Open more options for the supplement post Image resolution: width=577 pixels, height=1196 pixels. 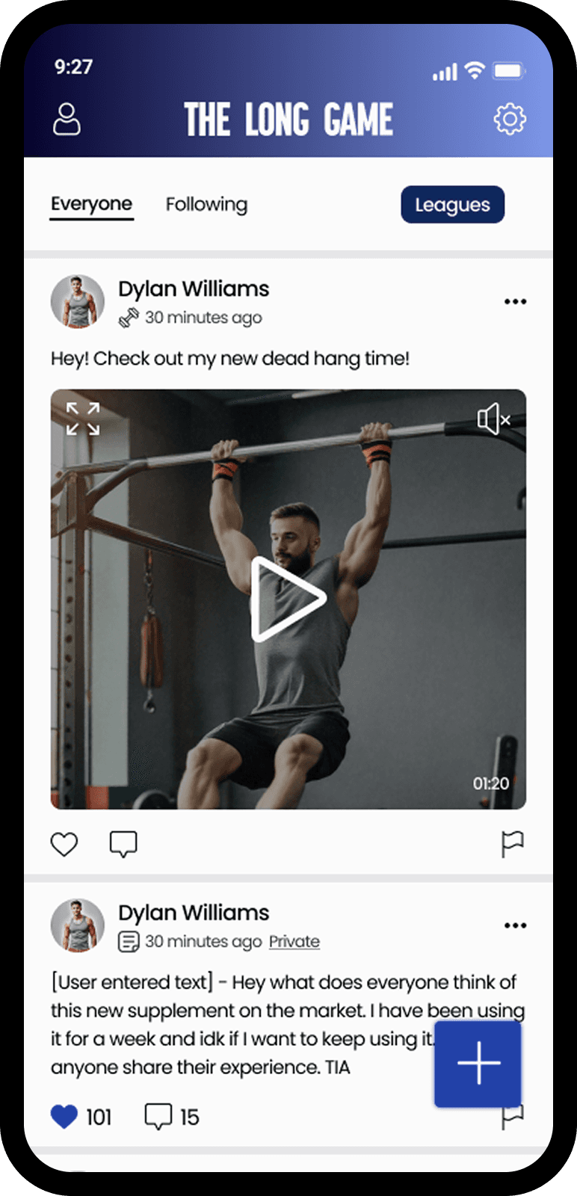coord(515,925)
